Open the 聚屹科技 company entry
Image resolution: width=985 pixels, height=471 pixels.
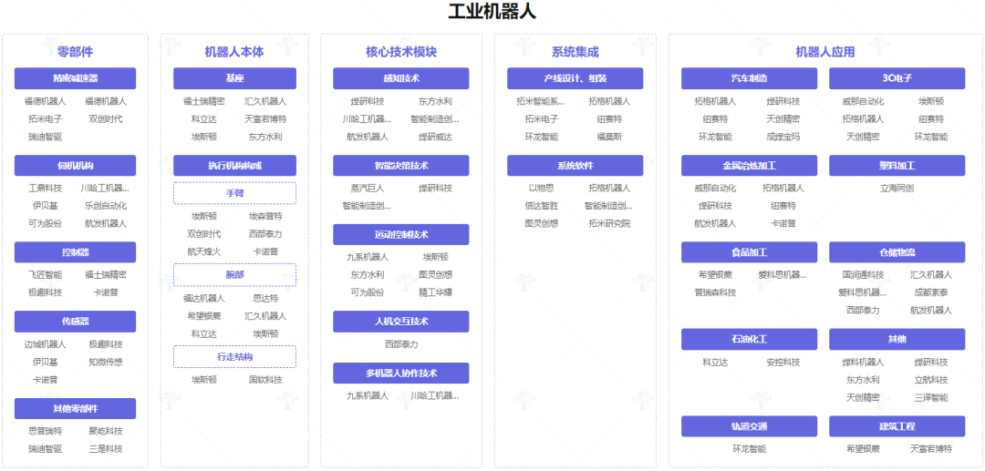pos(106,432)
